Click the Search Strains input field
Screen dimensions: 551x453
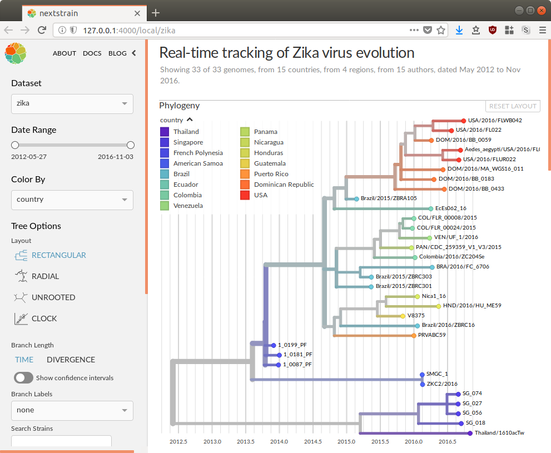point(61,441)
